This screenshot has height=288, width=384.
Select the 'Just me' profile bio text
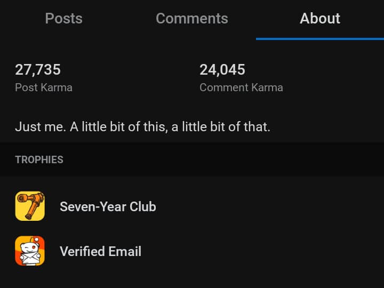pyautogui.click(x=142, y=127)
